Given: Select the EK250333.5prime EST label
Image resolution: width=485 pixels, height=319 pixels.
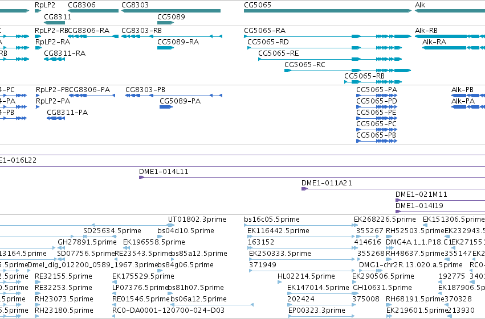Looking at the screenshot, I should point(280,254).
